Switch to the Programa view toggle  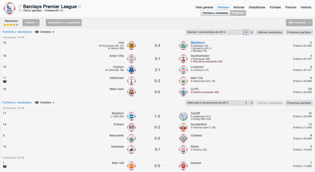[x=238, y=13]
